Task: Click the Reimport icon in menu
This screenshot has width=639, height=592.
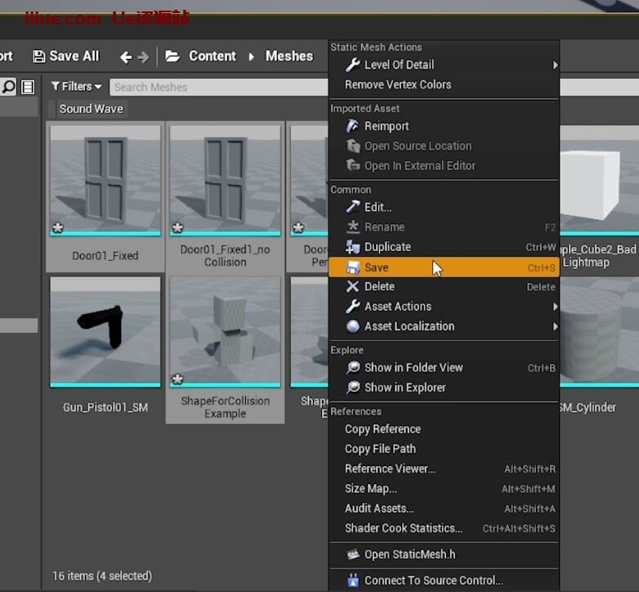Action: tap(353, 126)
